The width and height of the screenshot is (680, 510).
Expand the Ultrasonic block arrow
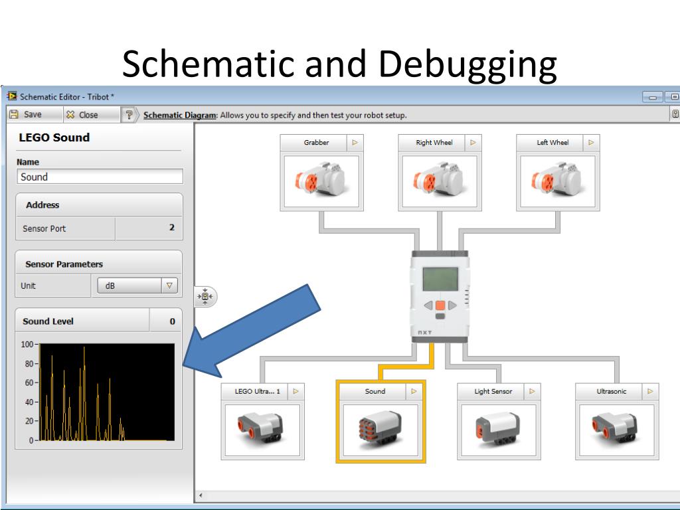pyautogui.click(x=650, y=391)
